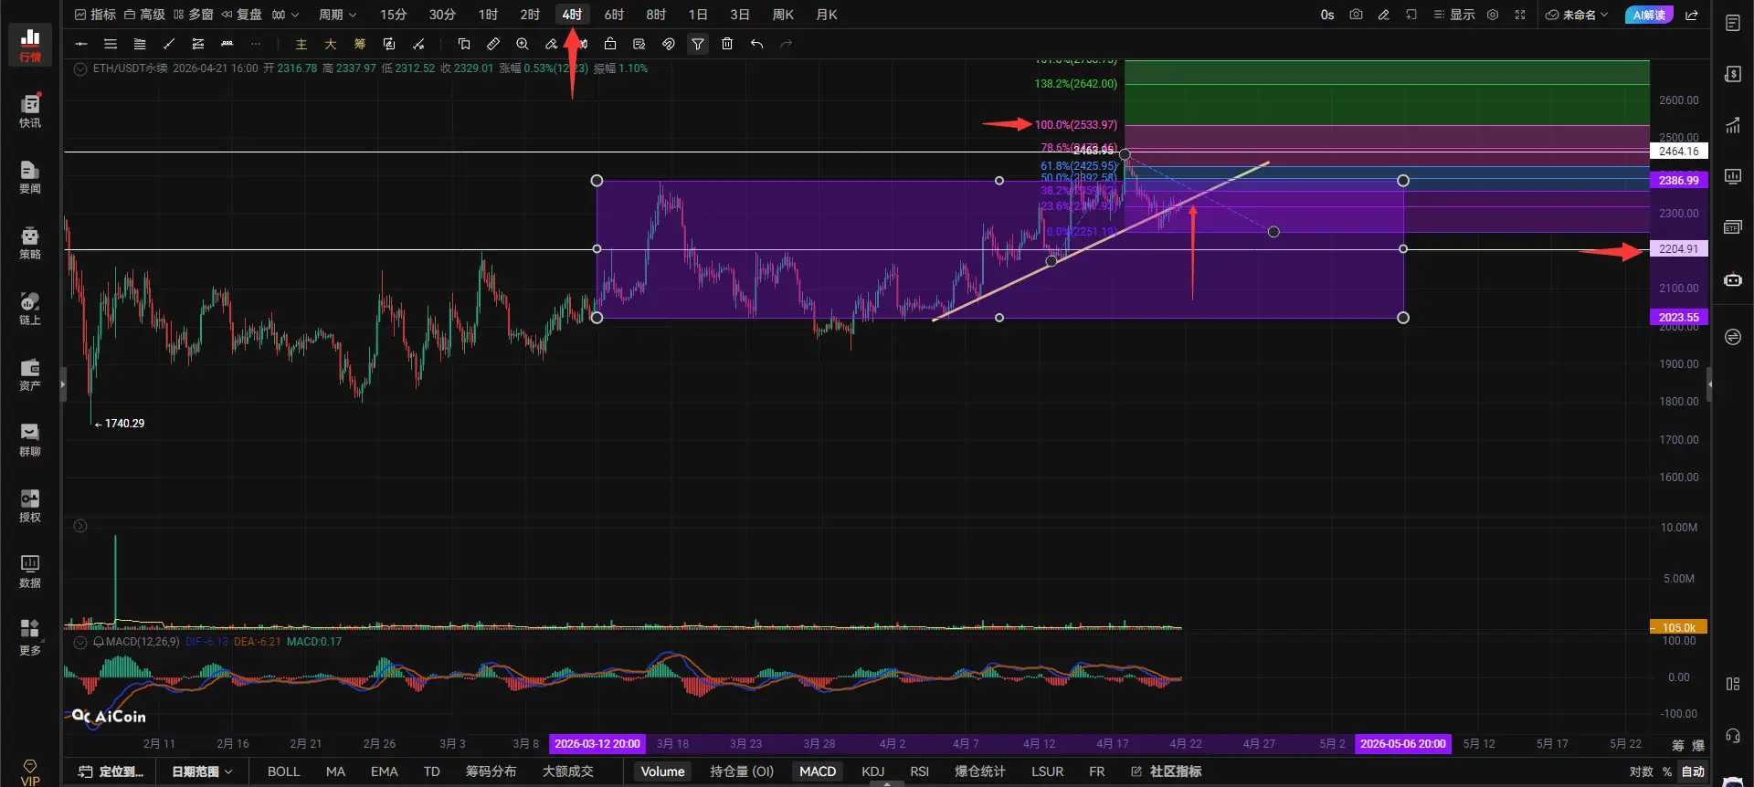Screen dimensions: 1754x787
Task: Open the 指标 indicators button
Action: (95, 15)
